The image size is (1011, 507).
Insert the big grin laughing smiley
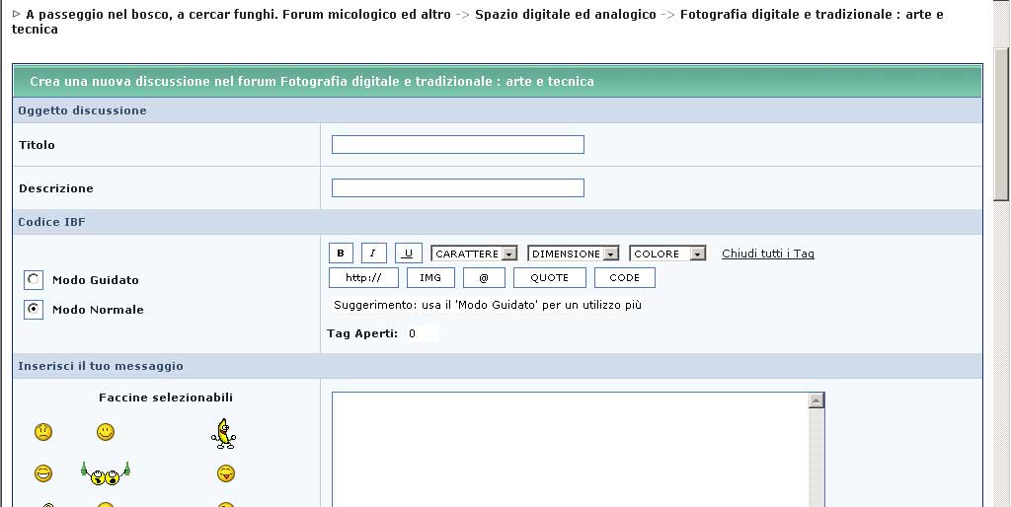(x=43, y=474)
